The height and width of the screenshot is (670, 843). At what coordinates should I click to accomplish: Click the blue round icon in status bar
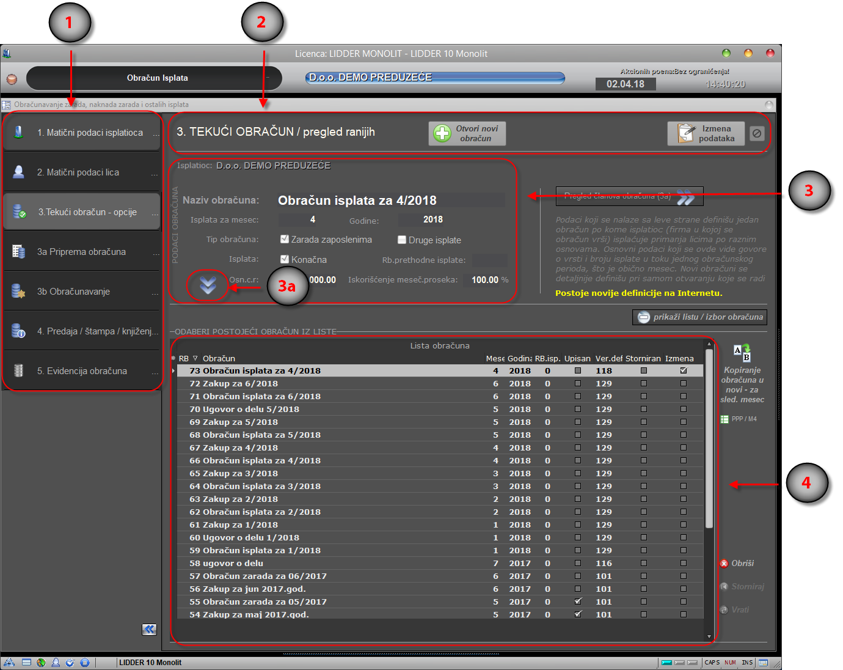(x=85, y=663)
